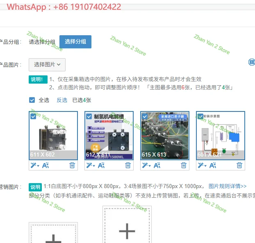
Task: Select the 611 X 602 electrolyzer thumbnail
Action: [x=53, y=136]
